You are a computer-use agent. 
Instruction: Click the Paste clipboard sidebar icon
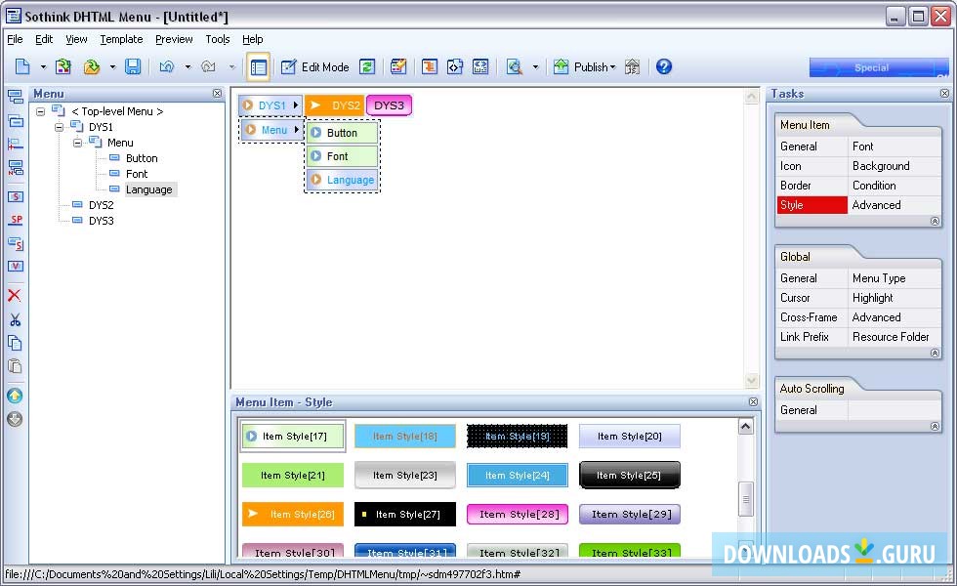coord(15,366)
